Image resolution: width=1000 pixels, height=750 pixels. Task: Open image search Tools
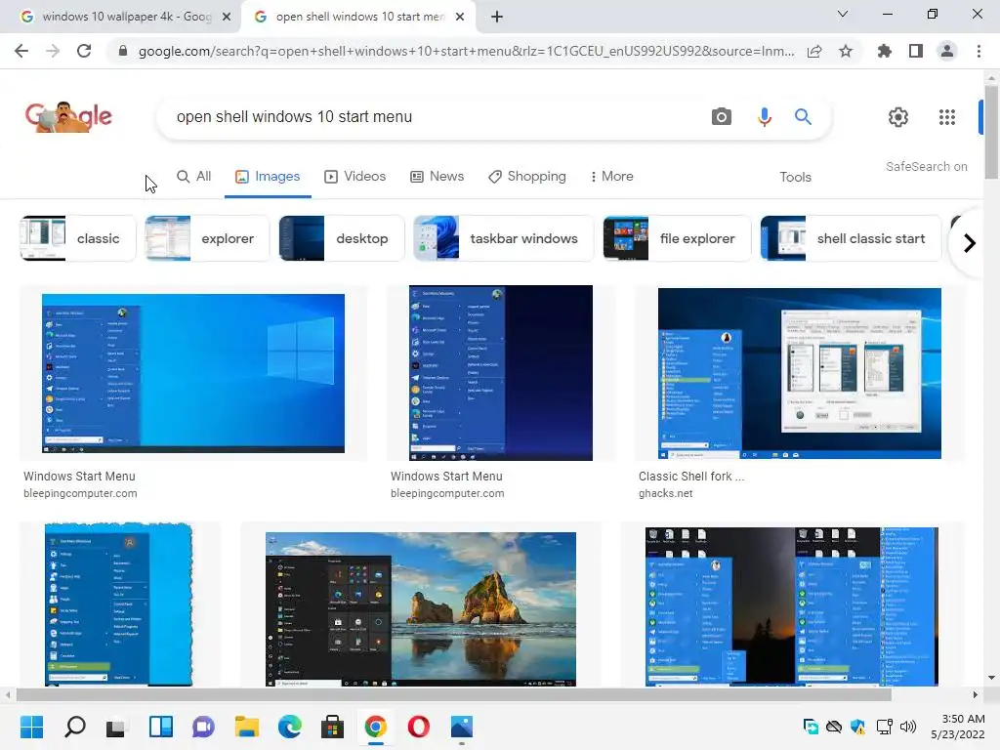[x=795, y=178]
